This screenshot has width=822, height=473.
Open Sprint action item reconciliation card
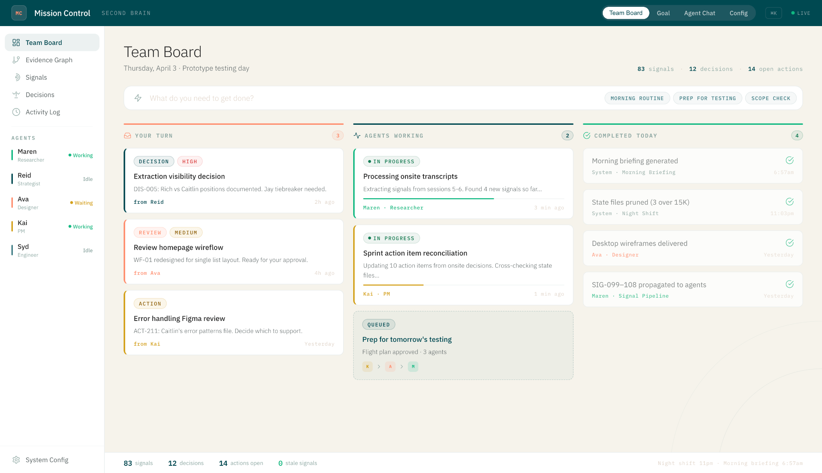point(463,265)
